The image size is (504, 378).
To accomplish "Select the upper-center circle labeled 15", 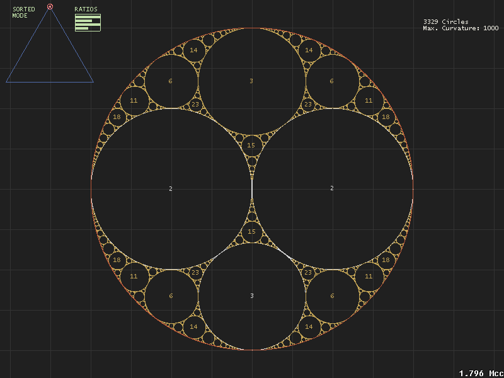I will point(251,145).
